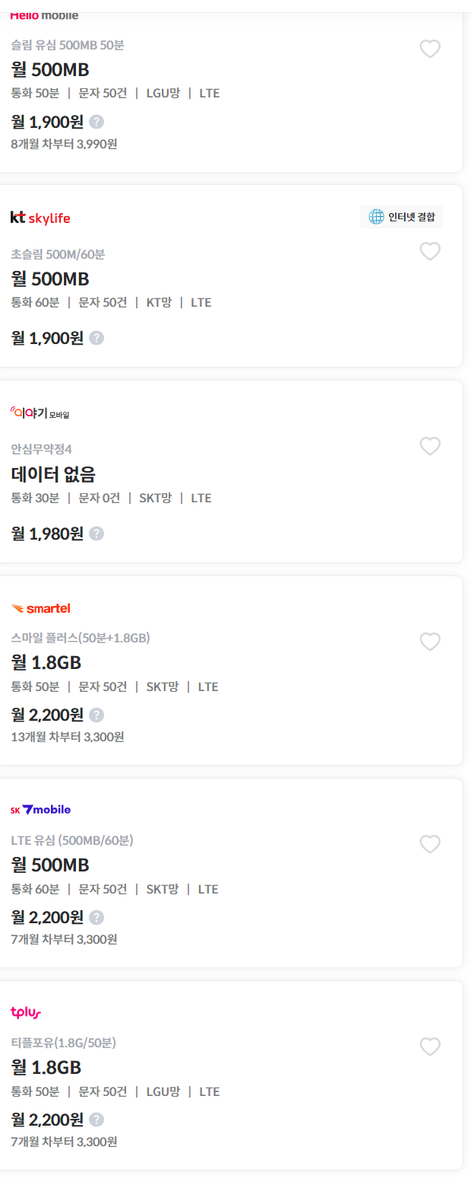Screen dimensions: 471x1182
Task: Click the 인터넷 결합 badge
Action: [401, 217]
